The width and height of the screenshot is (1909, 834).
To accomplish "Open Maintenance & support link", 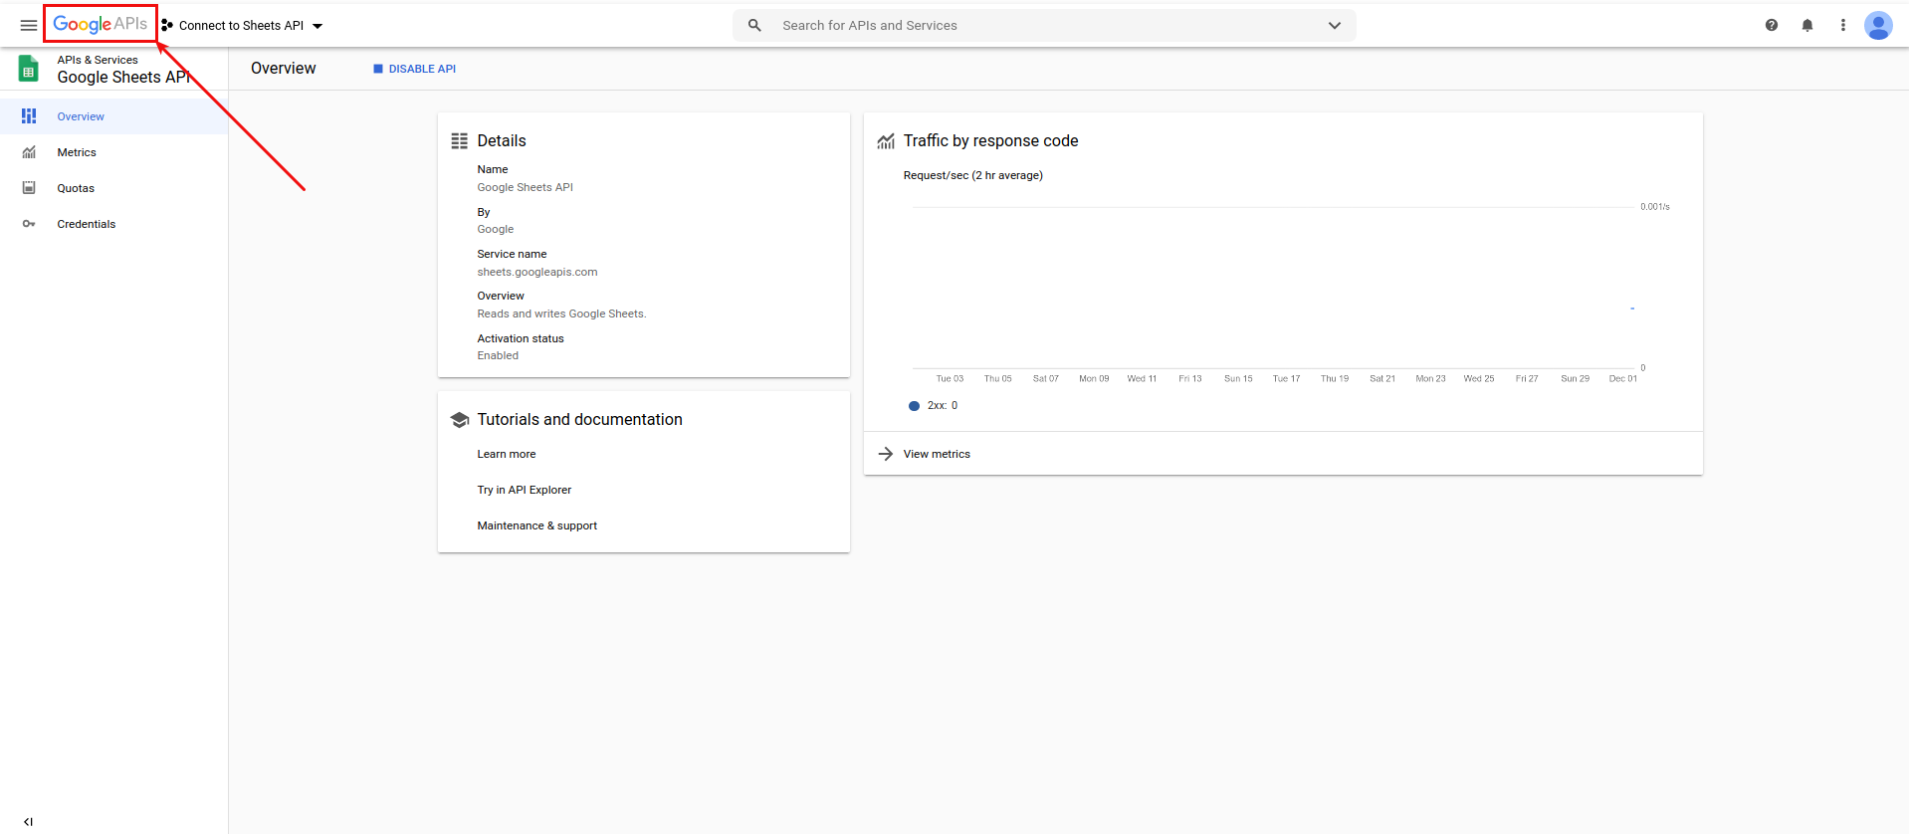I will point(537,525).
